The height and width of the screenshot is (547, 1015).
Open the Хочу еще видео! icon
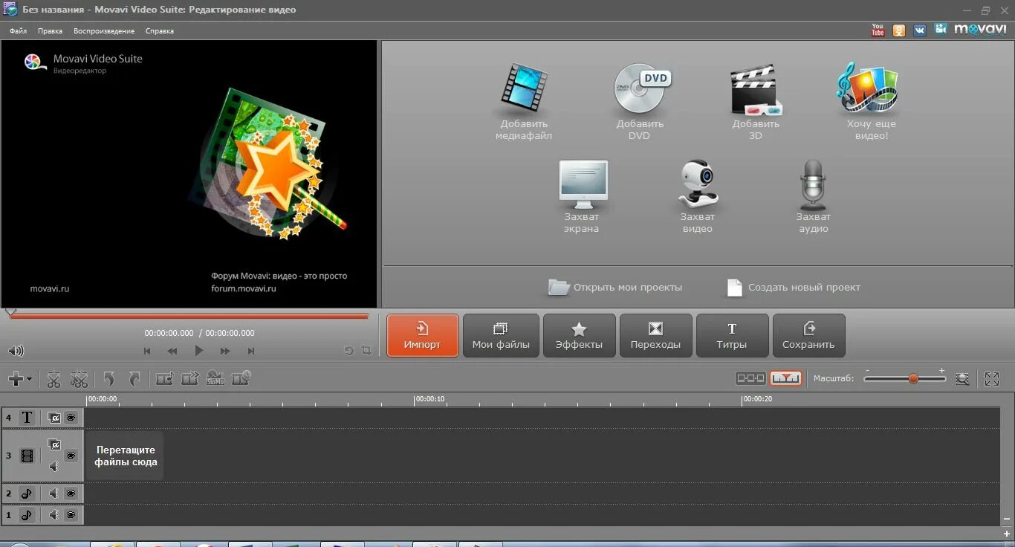[x=868, y=88]
